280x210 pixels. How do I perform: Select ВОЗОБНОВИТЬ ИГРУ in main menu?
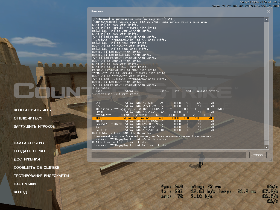click(33, 110)
